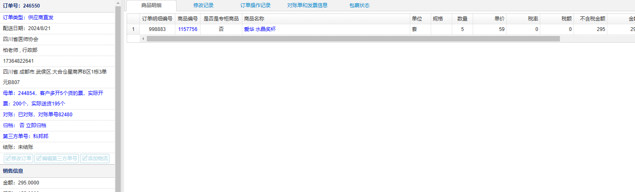This screenshot has width=635, height=192.
Task: Click the 税额 column header
Action: pyautogui.click(x=557, y=19)
